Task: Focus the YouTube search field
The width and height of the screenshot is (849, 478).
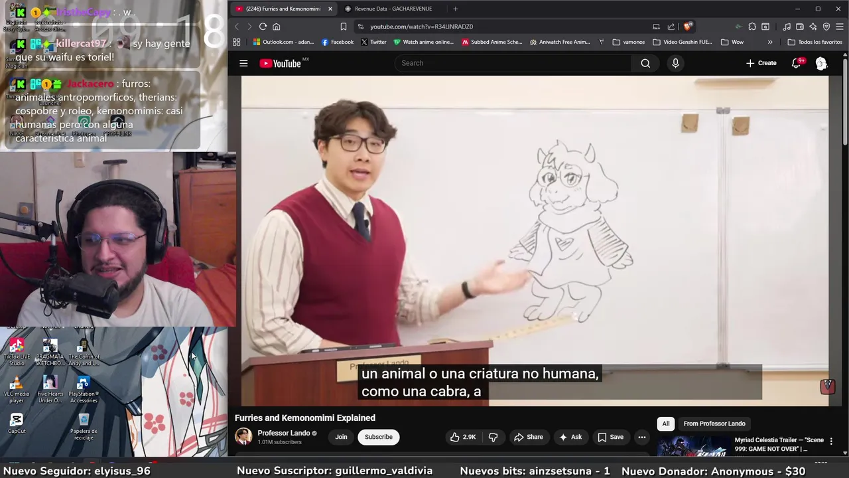Action: [x=513, y=63]
